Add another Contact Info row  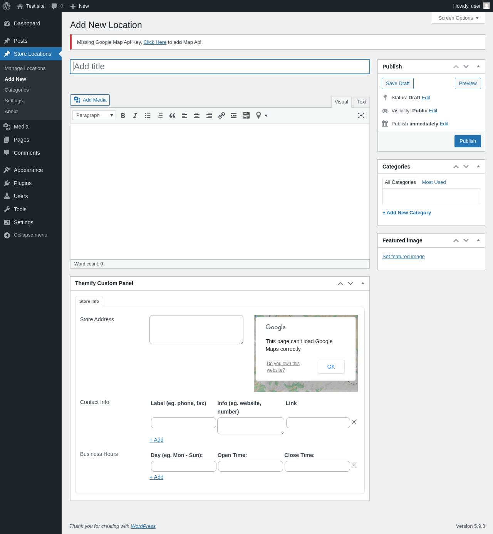coord(156,440)
